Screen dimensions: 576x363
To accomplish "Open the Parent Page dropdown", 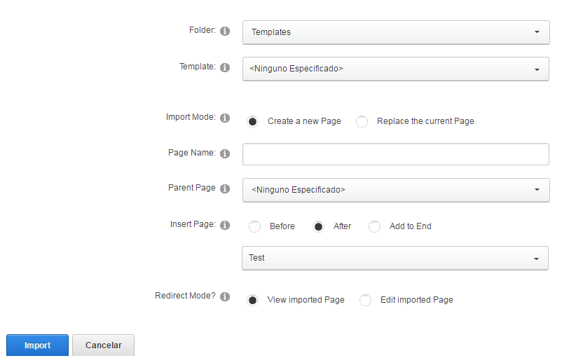I will pos(396,190).
